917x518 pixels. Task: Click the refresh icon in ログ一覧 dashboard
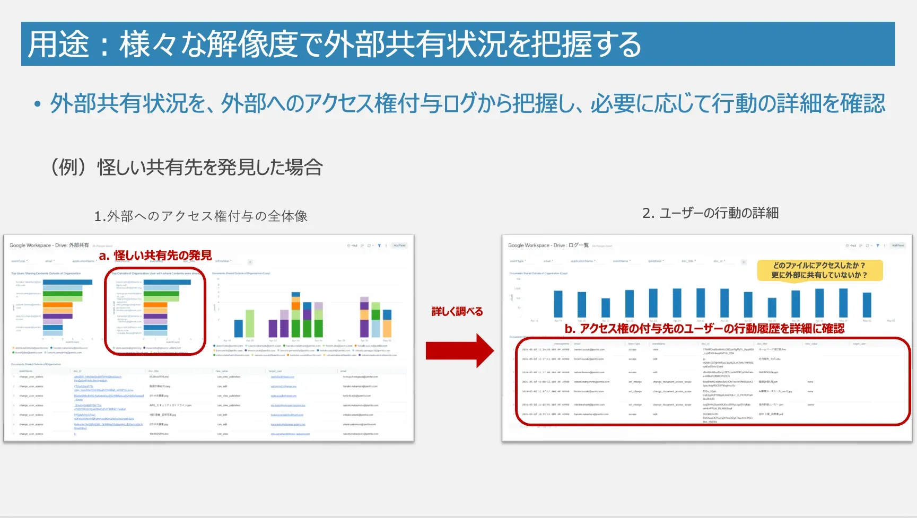(x=867, y=245)
